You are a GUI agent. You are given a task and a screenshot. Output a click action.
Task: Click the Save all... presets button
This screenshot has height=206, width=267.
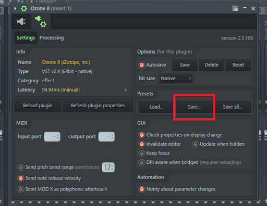pos(233,107)
